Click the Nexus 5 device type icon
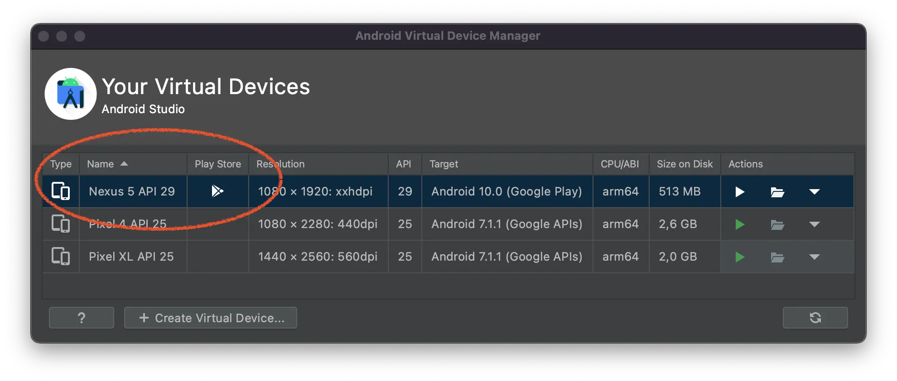Image resolution: width=897 pixels, height=381 pixels. tap(61, 191)
